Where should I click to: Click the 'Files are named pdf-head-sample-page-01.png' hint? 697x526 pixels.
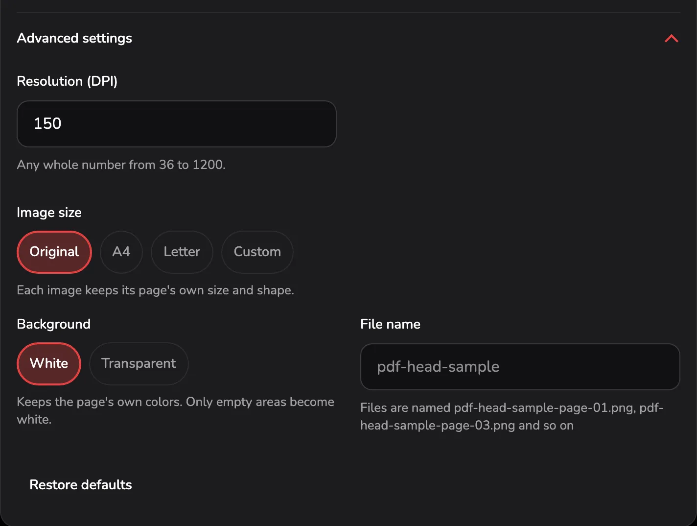[512, 416]
